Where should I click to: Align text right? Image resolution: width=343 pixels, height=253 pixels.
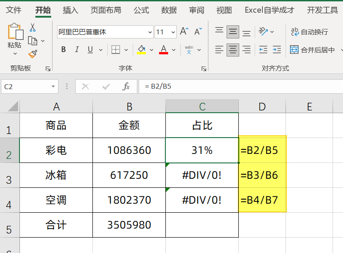[246, 50]
